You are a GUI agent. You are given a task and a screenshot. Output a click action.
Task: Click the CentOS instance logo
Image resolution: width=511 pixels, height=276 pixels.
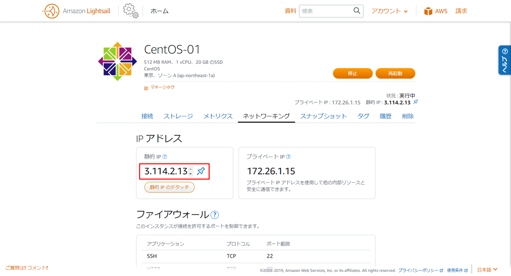click(117, 61)
